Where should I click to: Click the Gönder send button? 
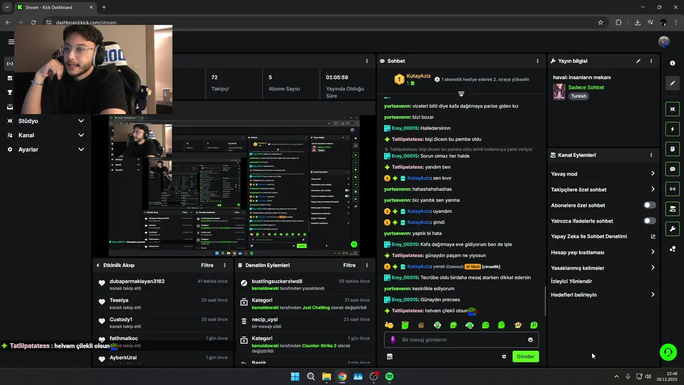point(525,356)
